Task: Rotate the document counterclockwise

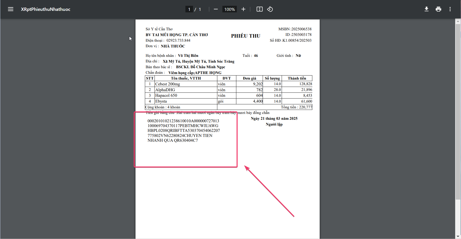Action: point(270,9)
